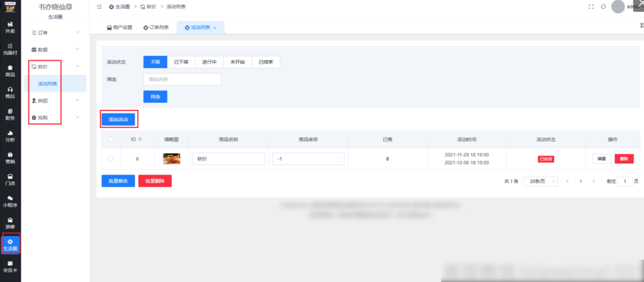Open the 外卖 section in the sidebar

point(10,27)
